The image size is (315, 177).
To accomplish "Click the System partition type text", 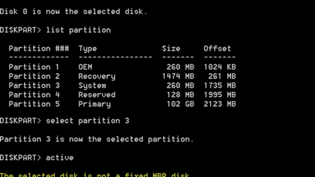I will point(92,86).
